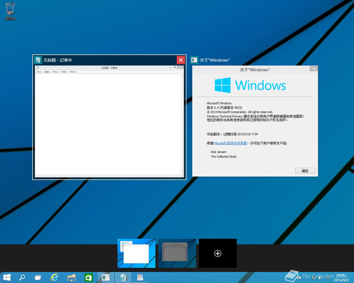Click the 无标题 - 记事本 task title text
The width and height of the screenshot is (354, 283).
(x=58, y=60)
